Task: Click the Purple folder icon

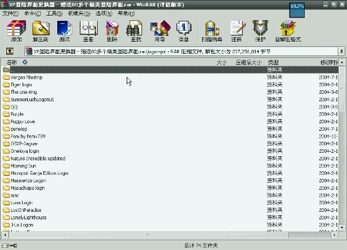Action: [6, 114]
